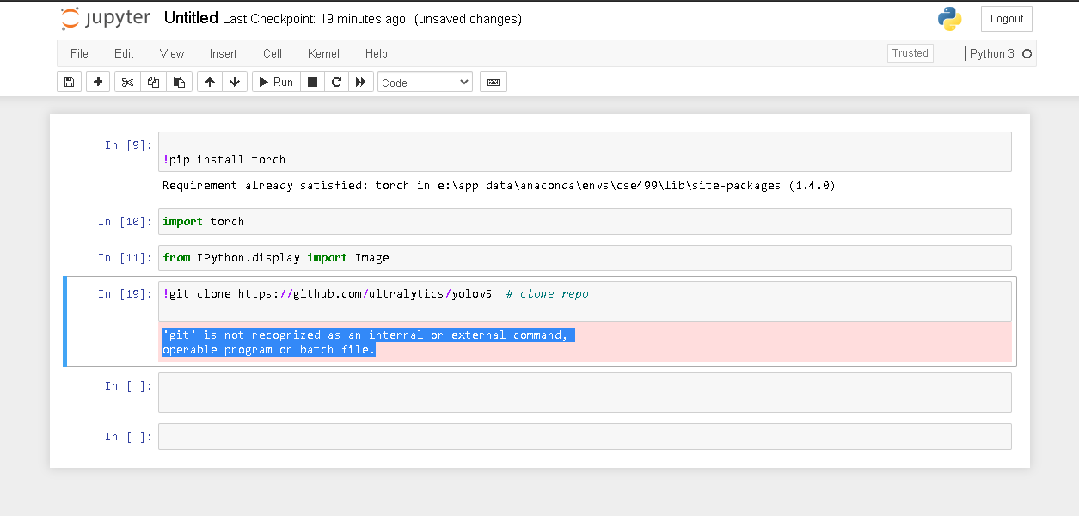The width and height of the screenshot is (1079, 516).
Task: Insert a new cell below with the plus icon
Action: coord(97,82)
